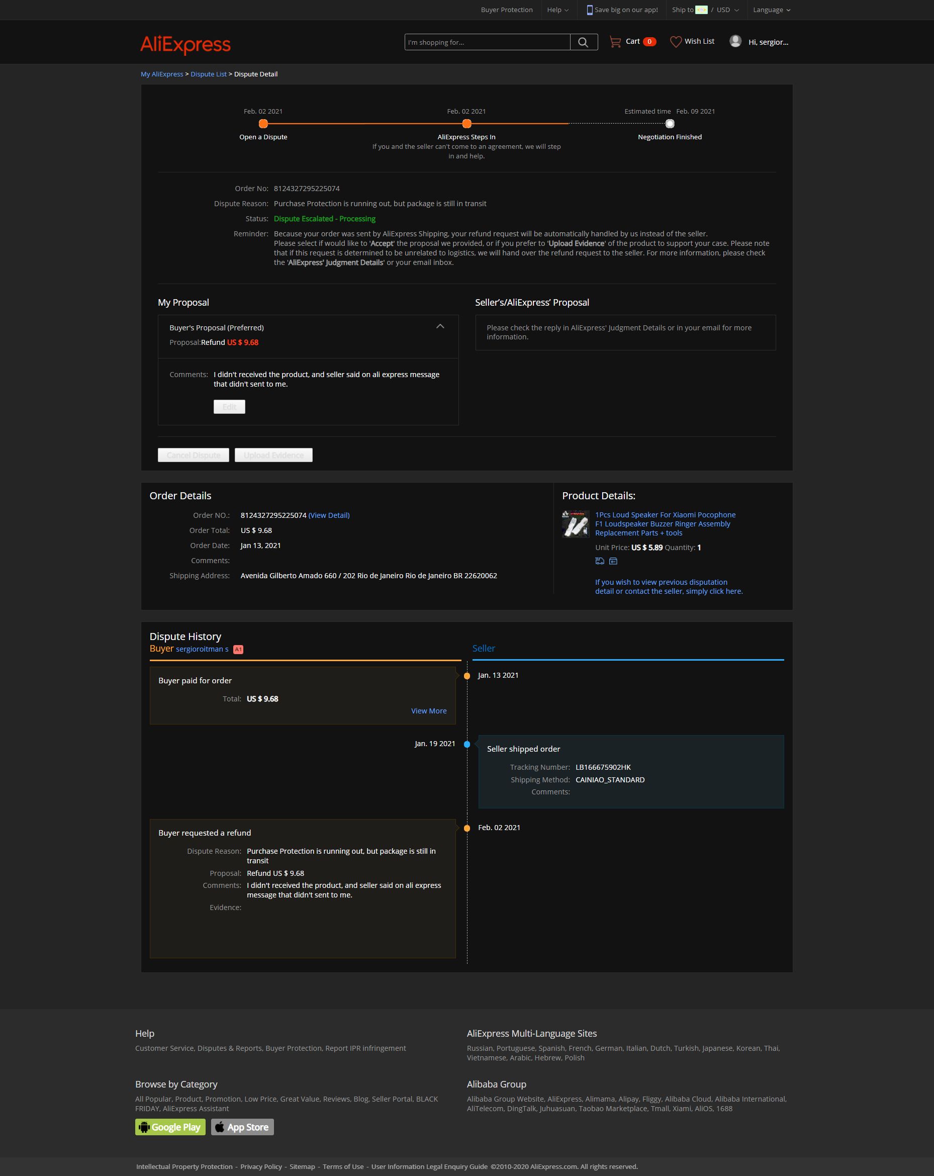This screenshot has height=1176, width=934.
Task: Click the Ship to country flag
Action: 701,10
